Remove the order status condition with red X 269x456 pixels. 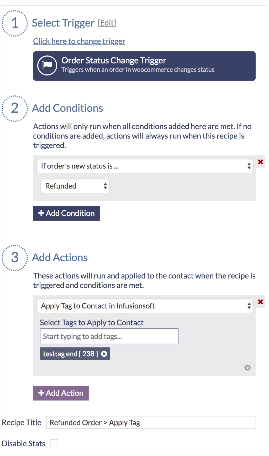(x=260, y=162)
